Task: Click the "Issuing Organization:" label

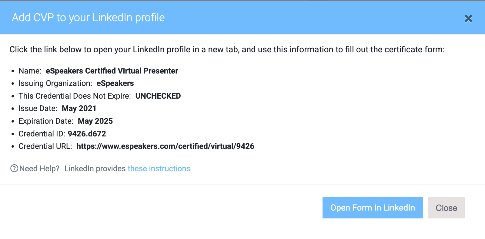Action: [55, 83]
